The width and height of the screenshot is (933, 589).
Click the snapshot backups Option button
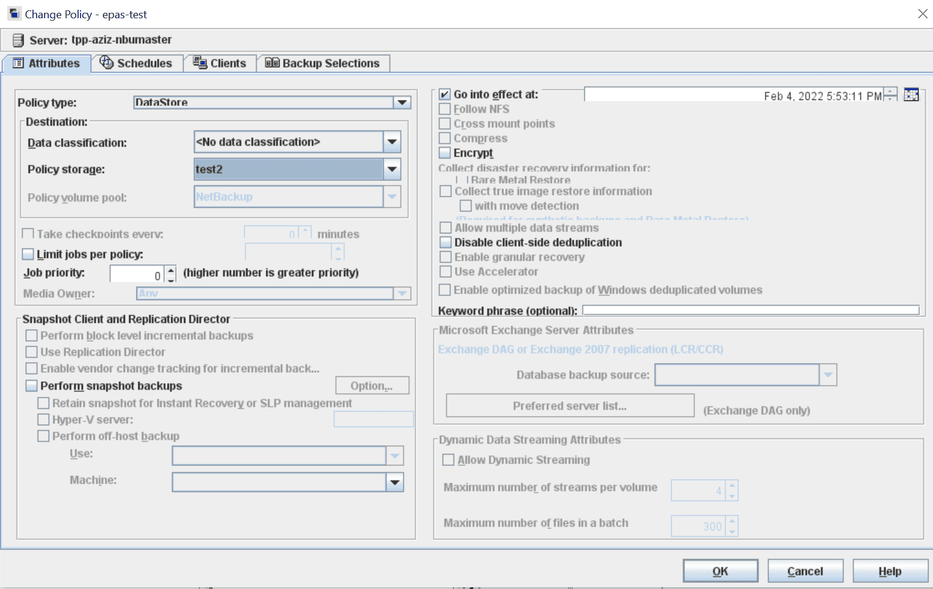pos(372,385)
